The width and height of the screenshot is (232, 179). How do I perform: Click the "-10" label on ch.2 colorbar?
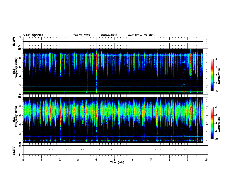click(217, 139)
